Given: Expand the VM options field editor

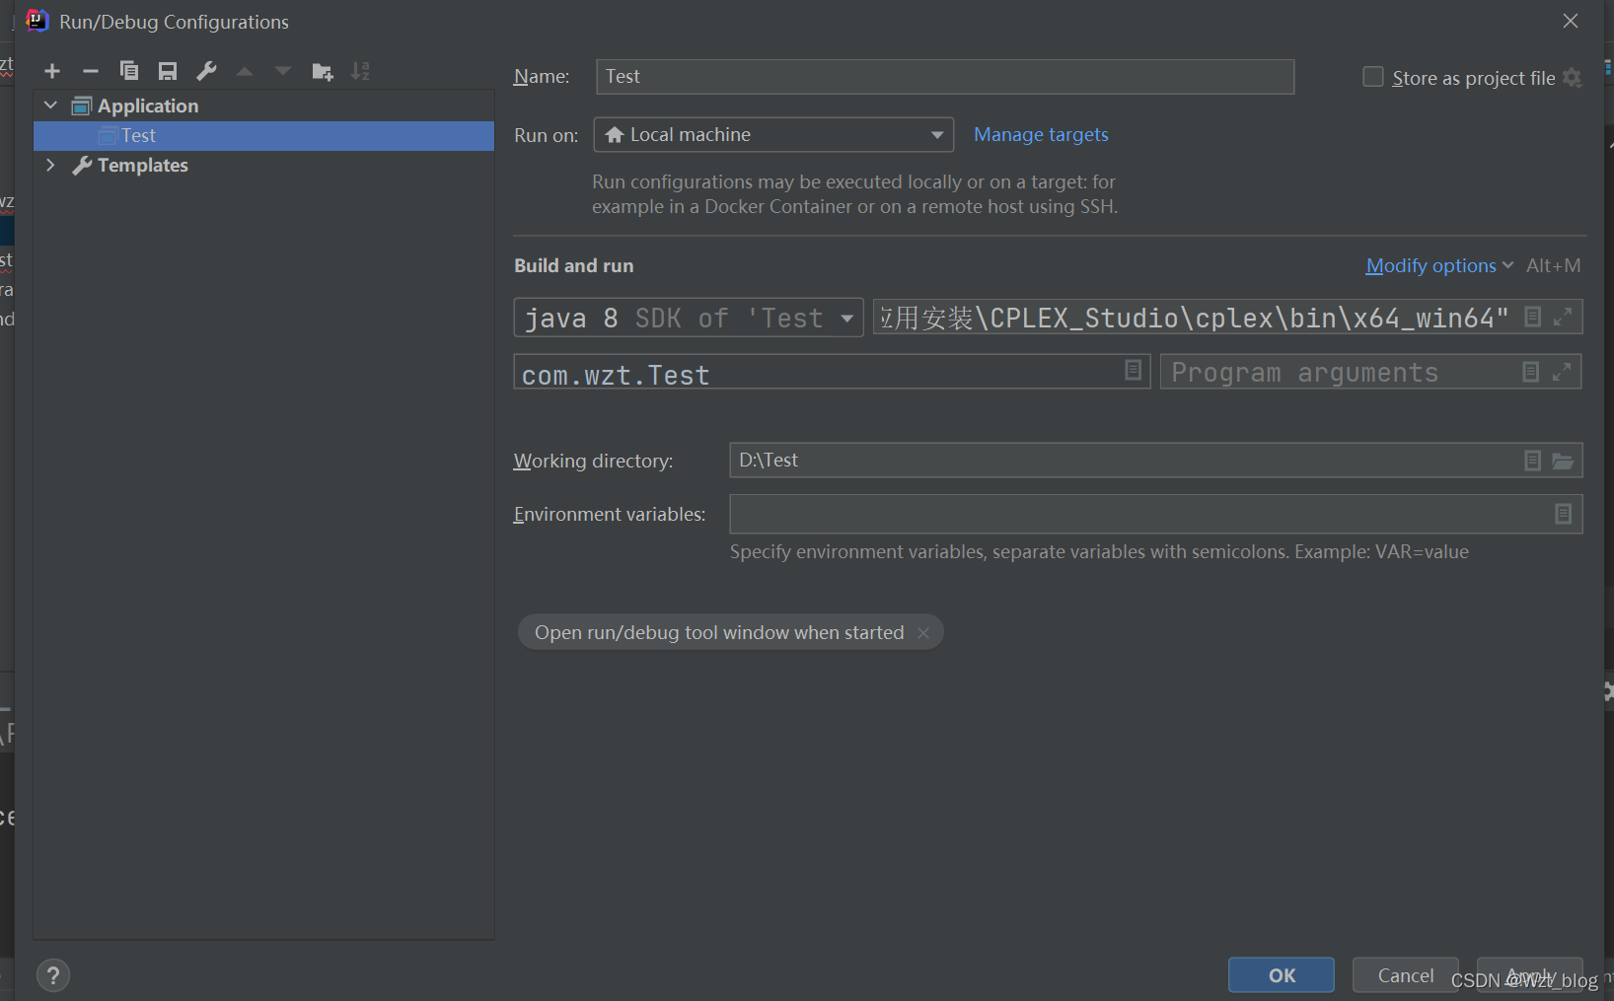Looking at the screenshot, I should tap(1563, 317).
